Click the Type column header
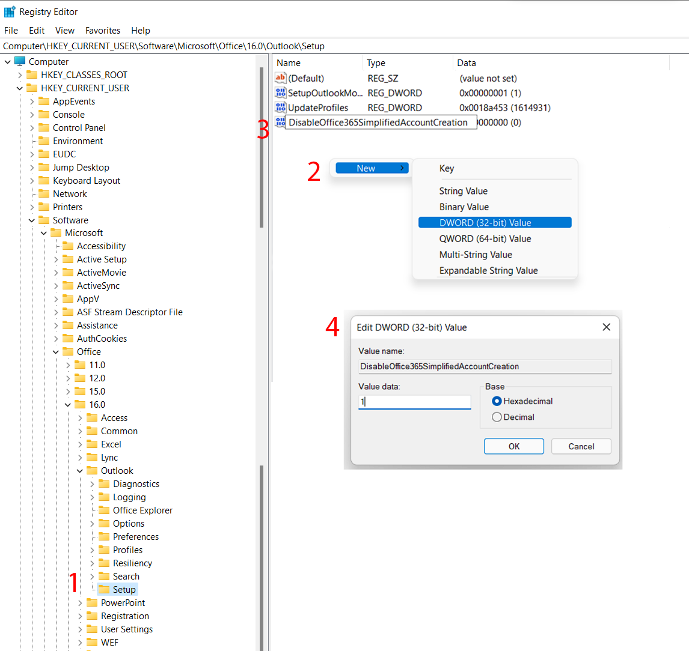 (408, 63)
